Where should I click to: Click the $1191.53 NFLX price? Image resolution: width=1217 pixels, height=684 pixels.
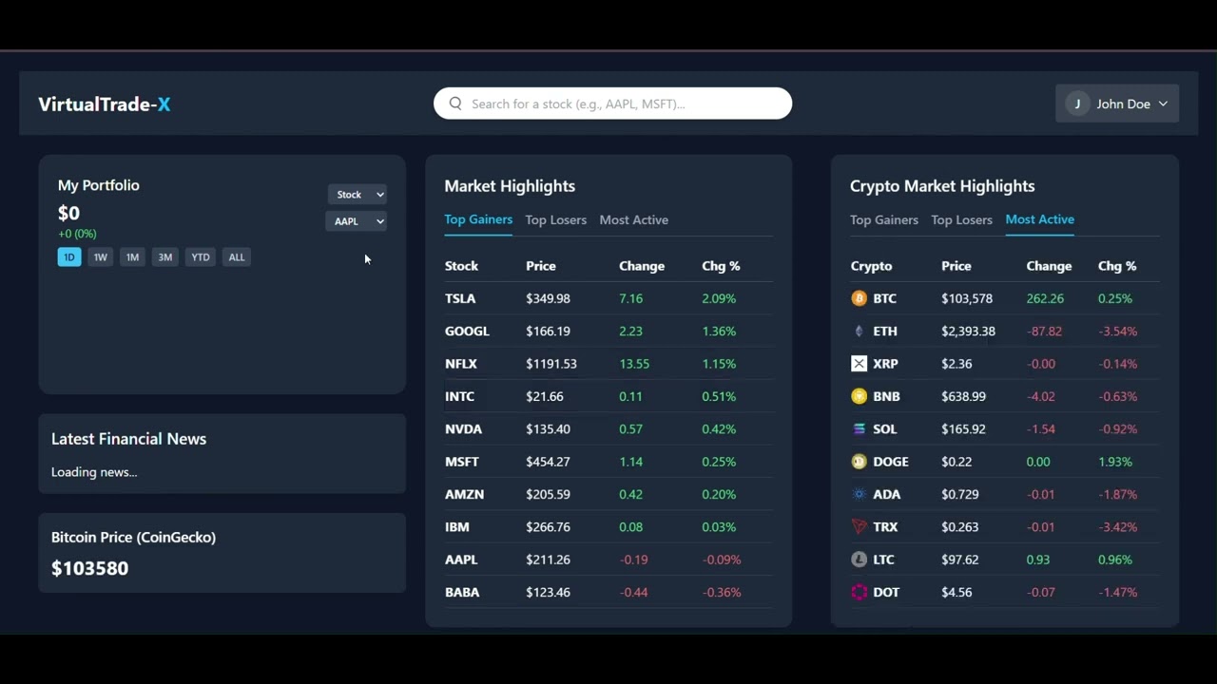click(551, 364)
